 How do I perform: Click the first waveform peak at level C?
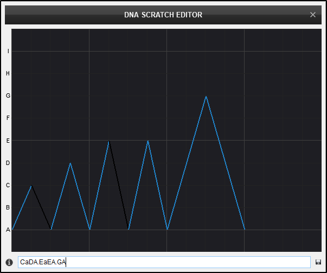click(31, 186)
